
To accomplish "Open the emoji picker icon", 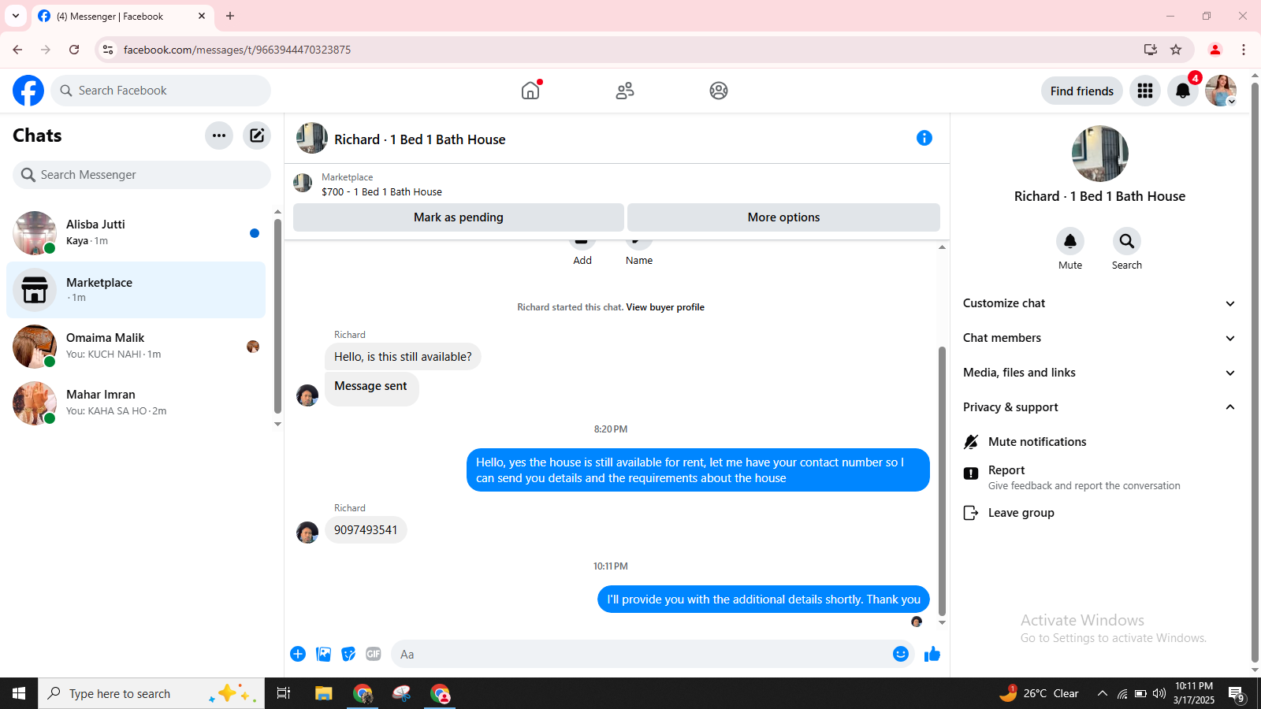I will point(901,654).
